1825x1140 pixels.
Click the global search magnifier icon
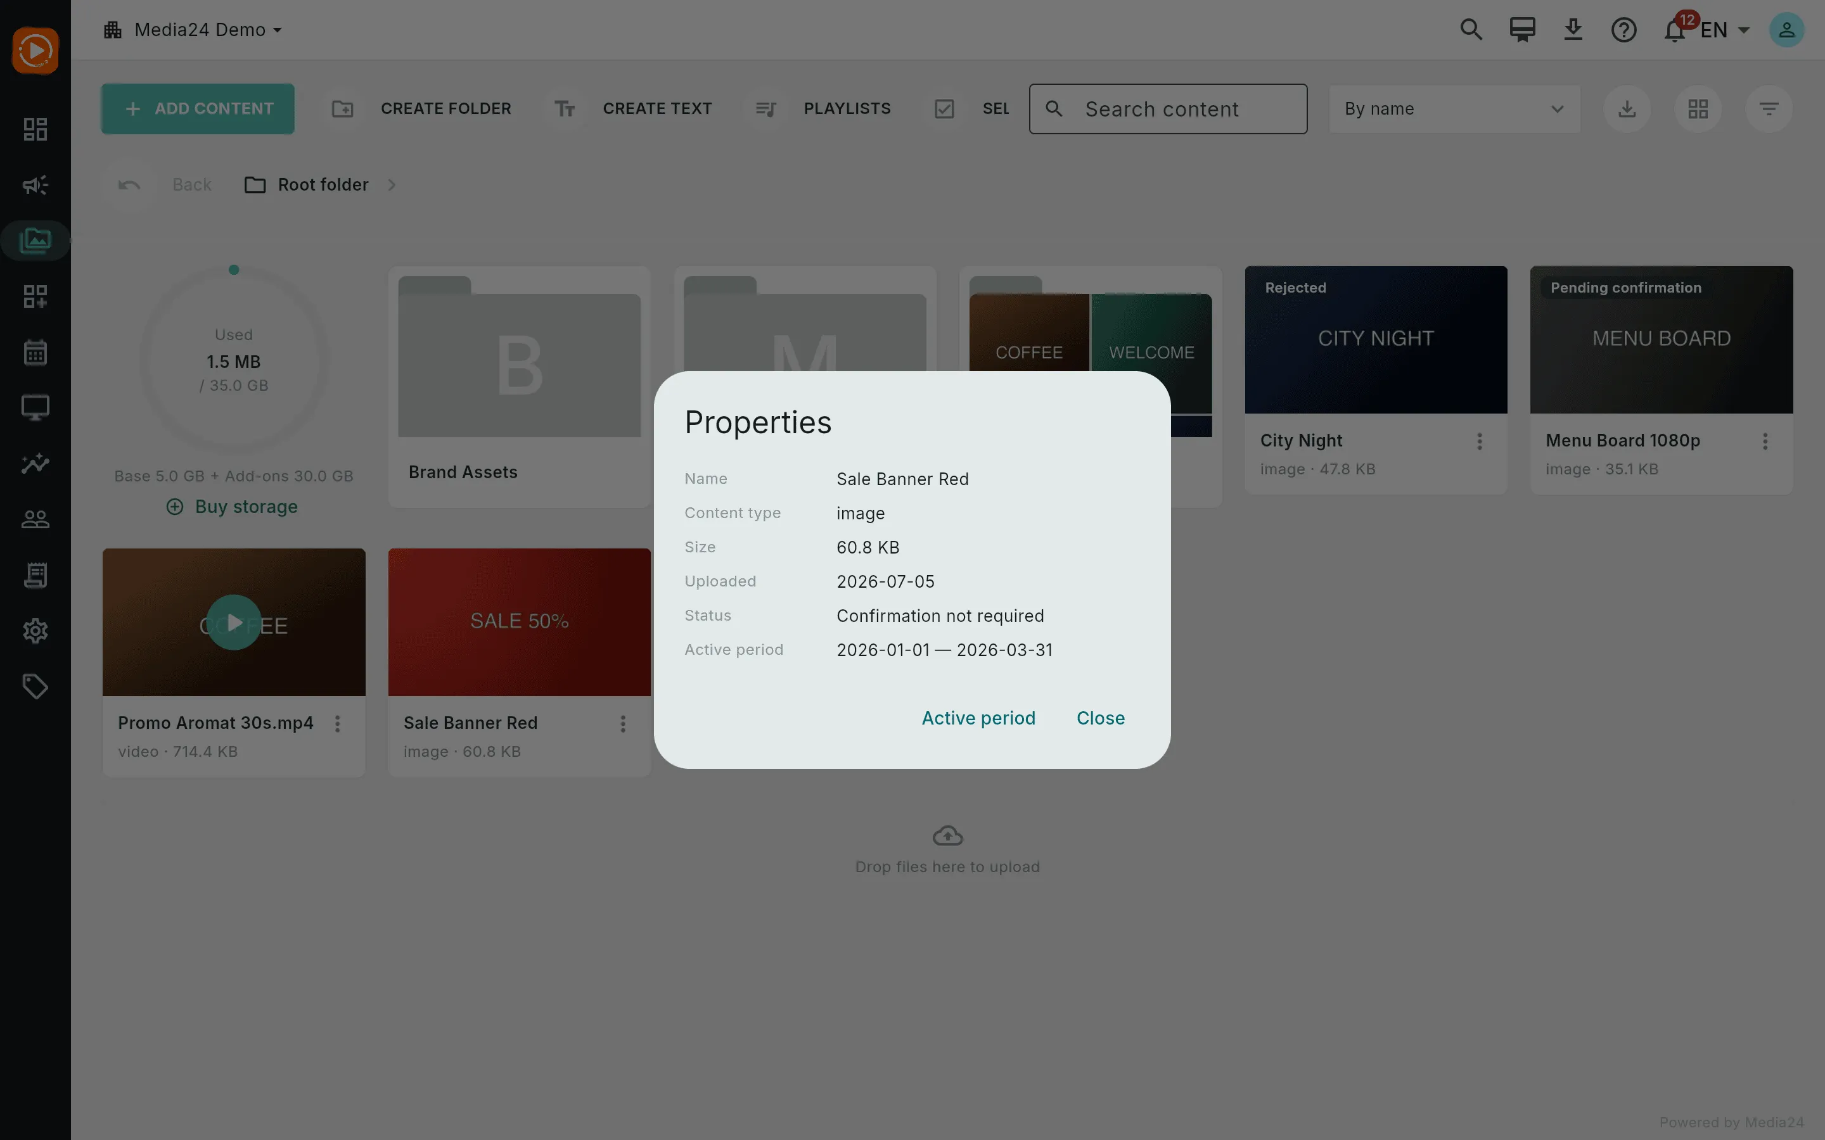(x=1471, y=30)
